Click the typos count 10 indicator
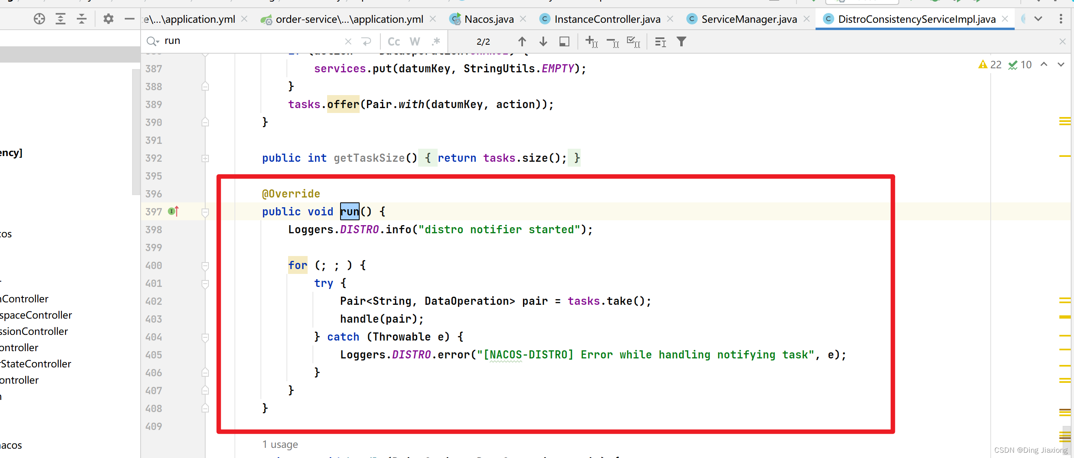 pyautogui.click(x=1020, y=65)
